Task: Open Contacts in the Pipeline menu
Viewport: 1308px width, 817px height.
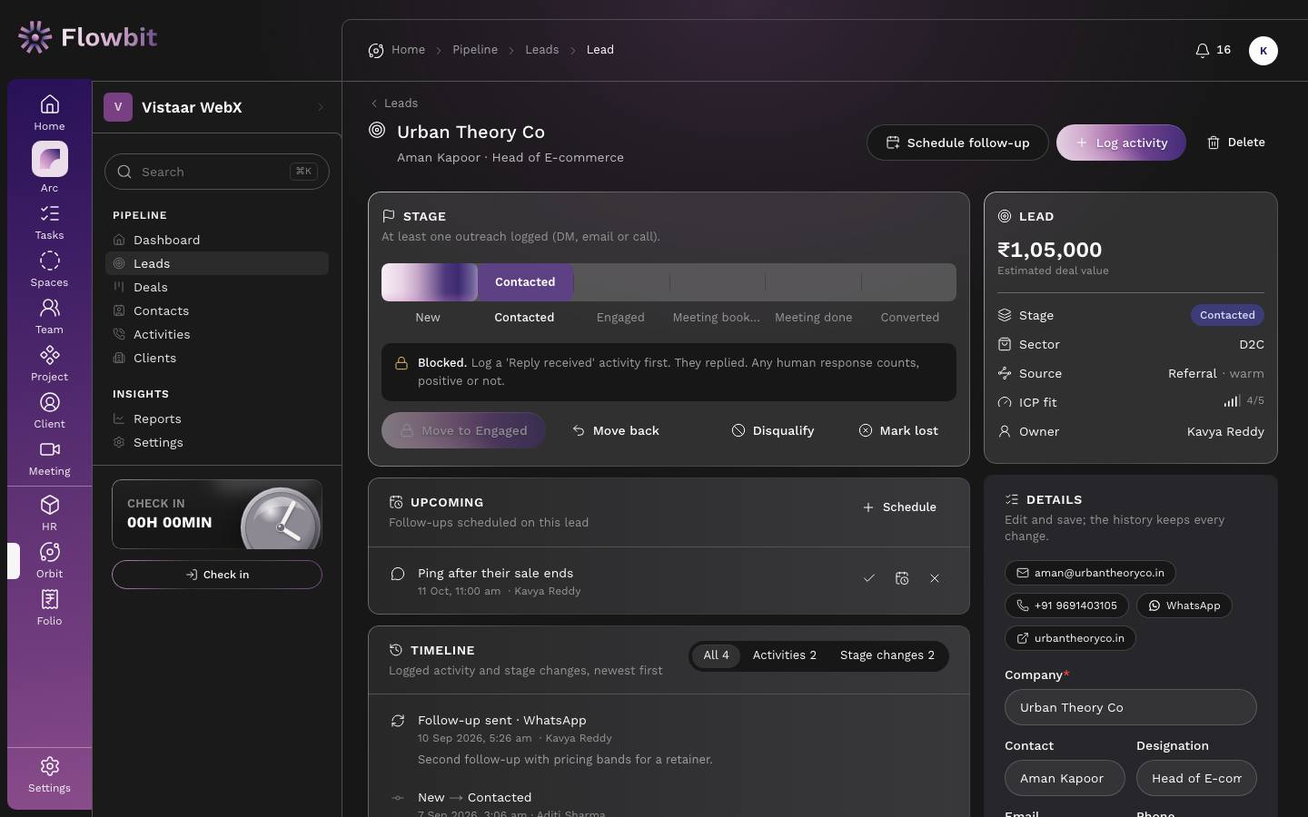Action: coord(217,310)
